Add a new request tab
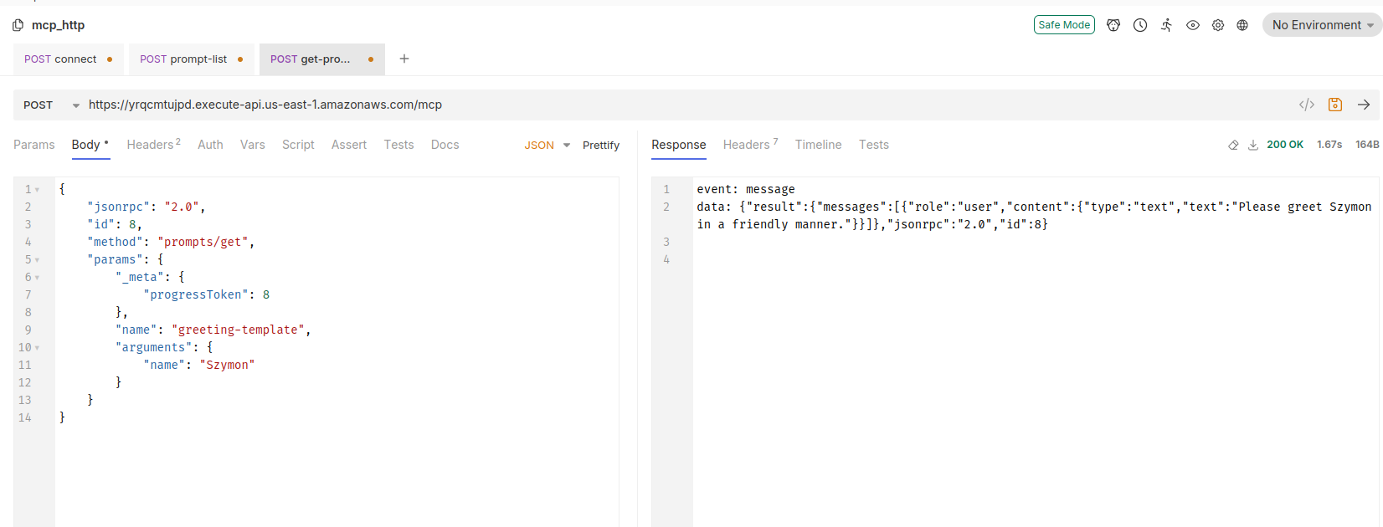Screen dimensions: 1383x527 tap(404, 59)
